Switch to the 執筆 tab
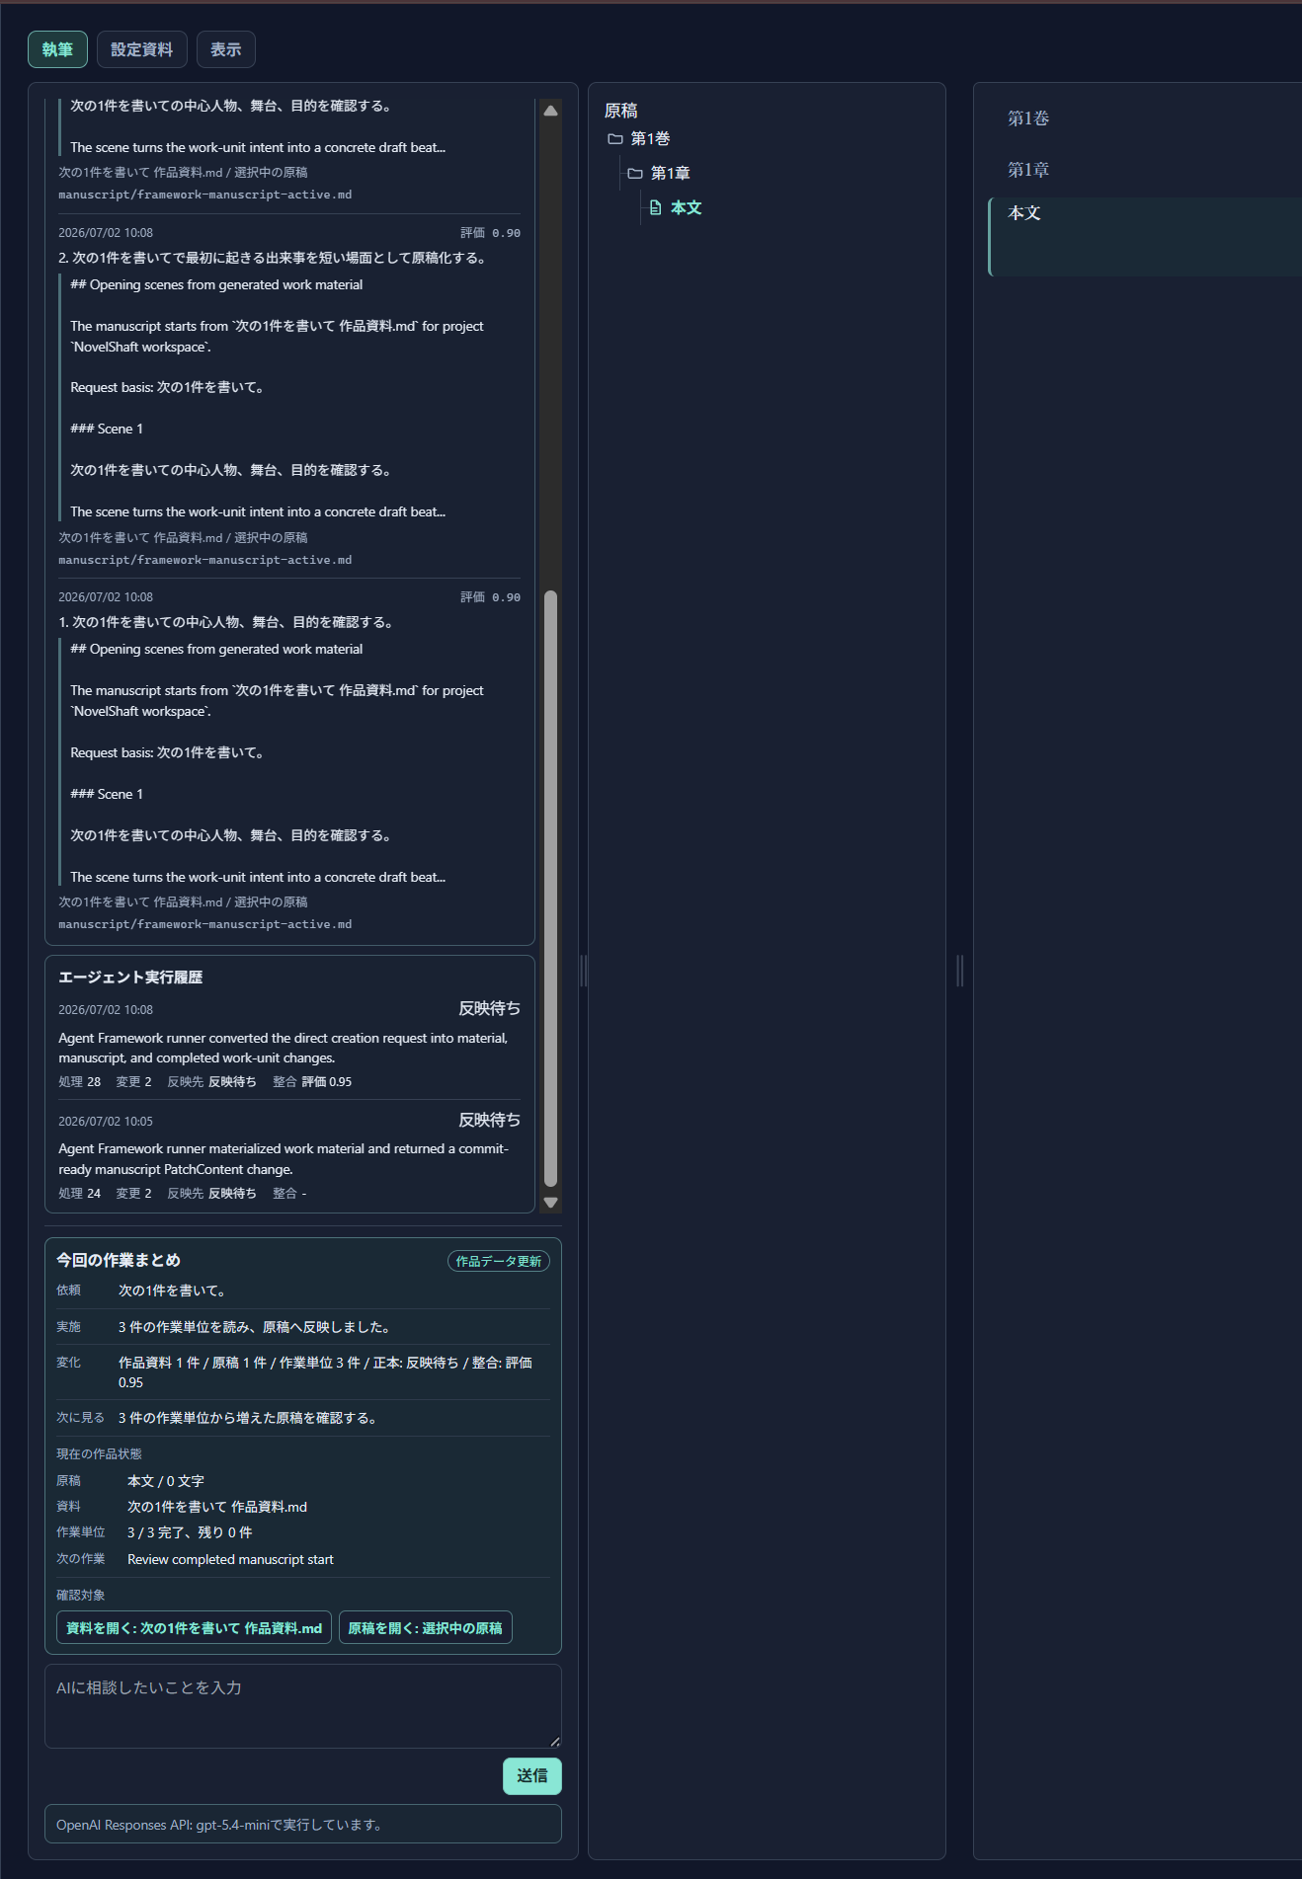Viewport: 1302px width, 1879px height. click(57, 49)
